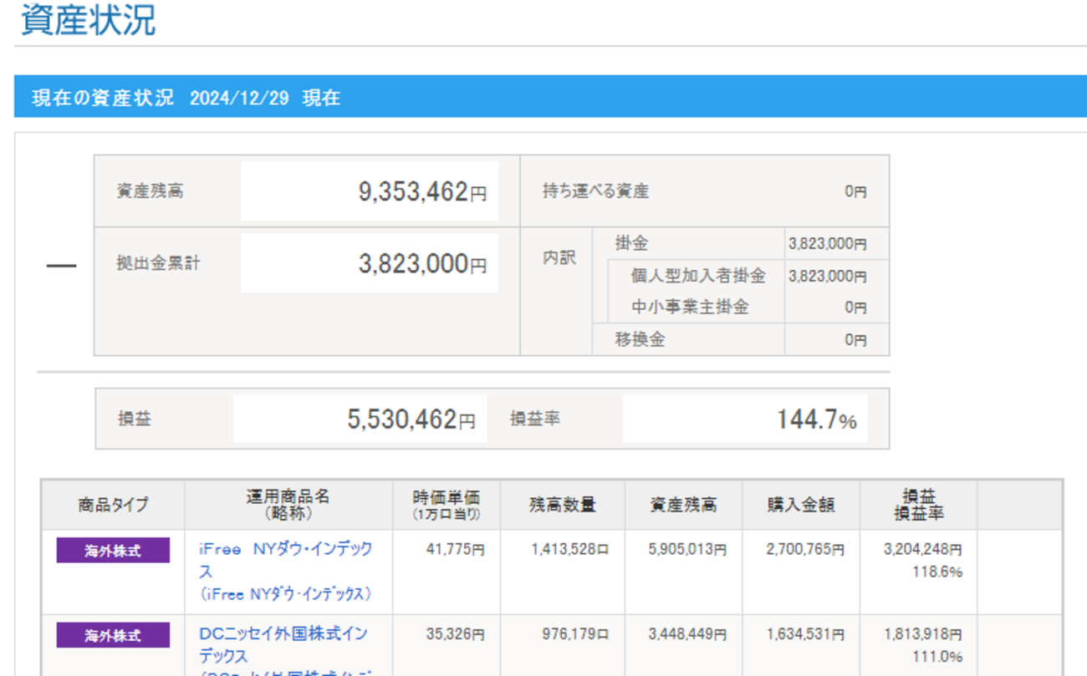Collapse the asset summary using the minus icon
This screenshot has width=1087, height=676.
pyautogui.click(x=60, y=267)
